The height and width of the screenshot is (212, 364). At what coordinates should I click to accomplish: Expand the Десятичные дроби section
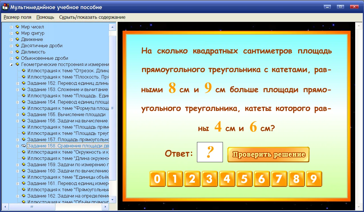click(11, 46)
